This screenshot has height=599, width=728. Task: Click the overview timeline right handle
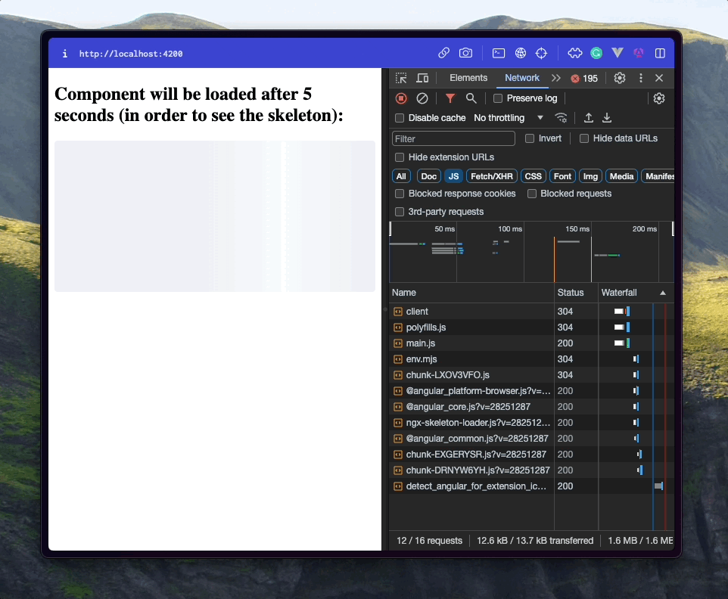[673, 228]
